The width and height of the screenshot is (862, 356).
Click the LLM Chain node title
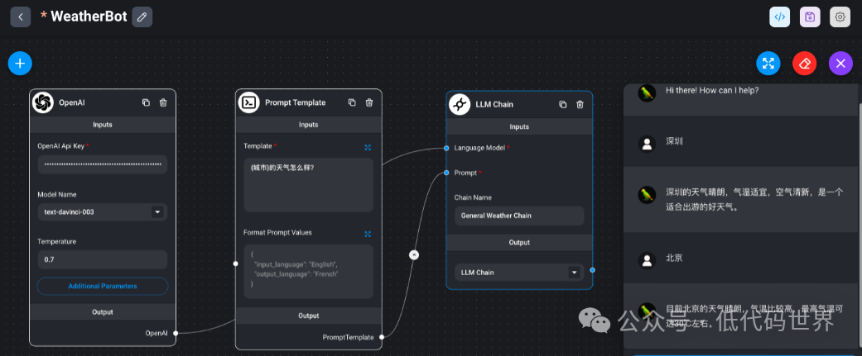tap(494, 104)
